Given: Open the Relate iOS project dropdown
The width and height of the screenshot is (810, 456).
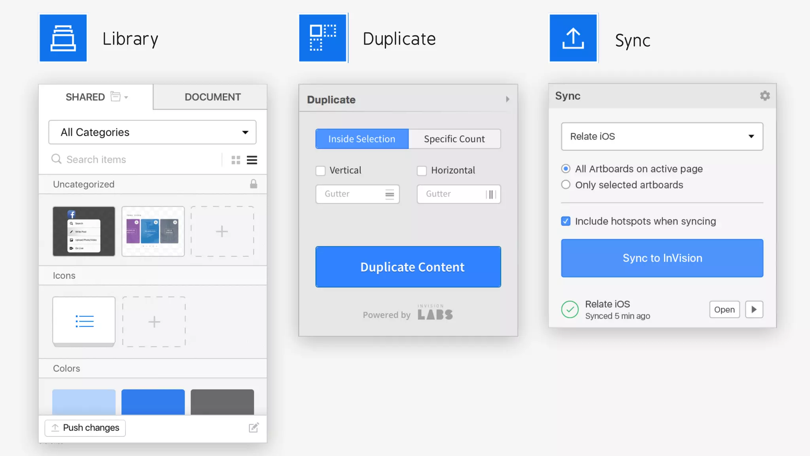Looking at the screenshot, I should pos(662,137).
